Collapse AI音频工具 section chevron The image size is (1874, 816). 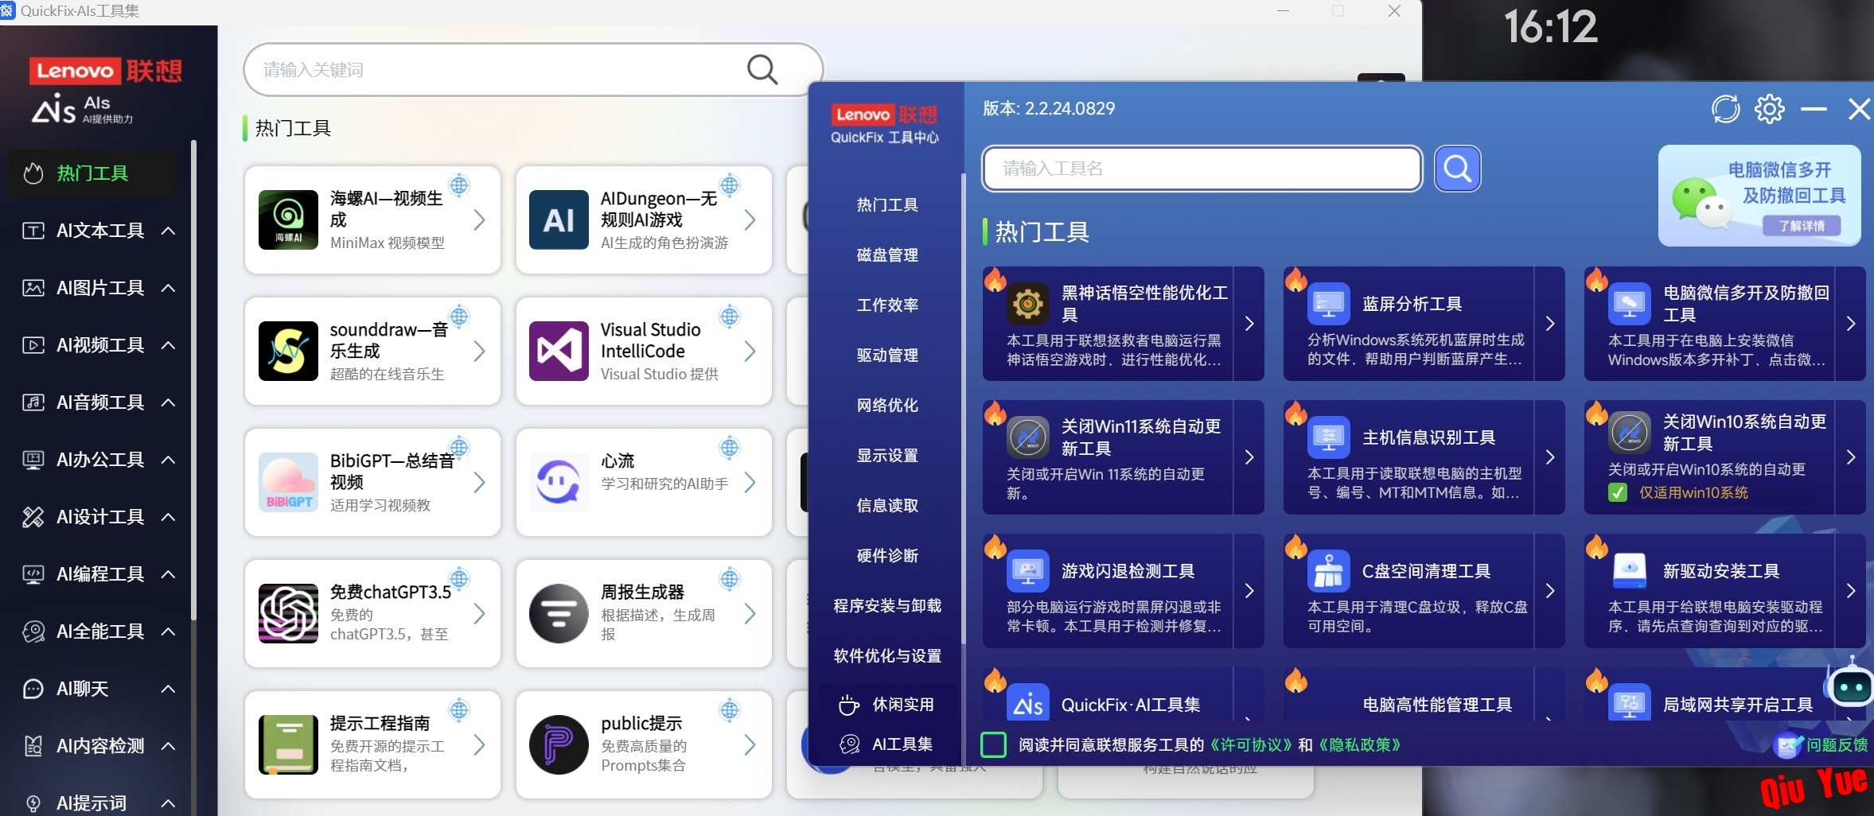point(168,402)
